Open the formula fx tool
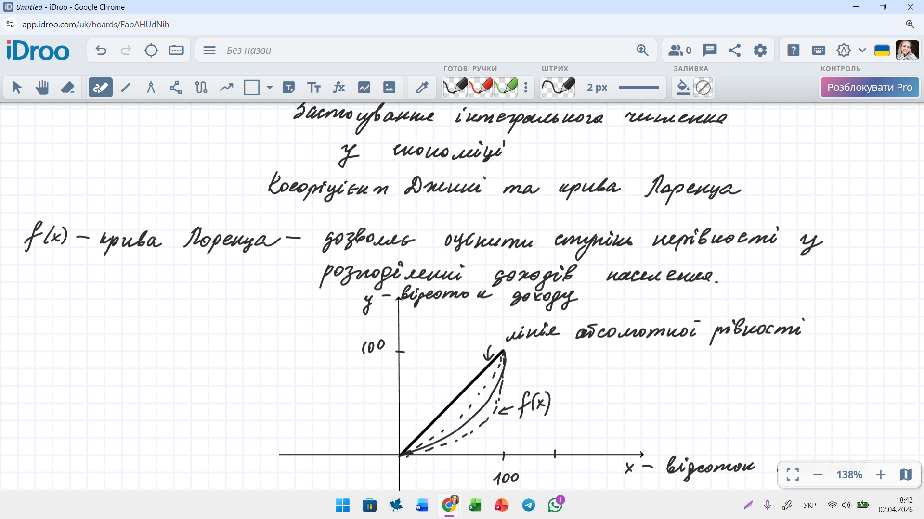Screen dimensions: 924x519 (339, 88)
